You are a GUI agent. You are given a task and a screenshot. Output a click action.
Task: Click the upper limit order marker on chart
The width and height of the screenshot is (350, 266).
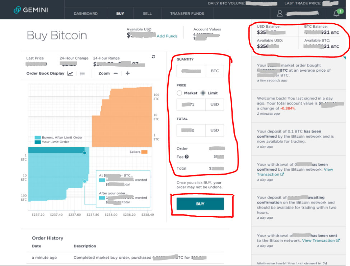[x=85, y=153]
